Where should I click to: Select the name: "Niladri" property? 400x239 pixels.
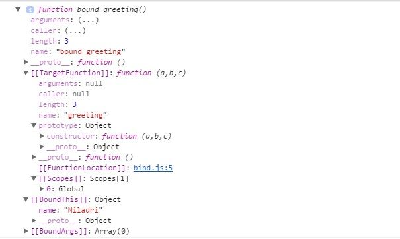click(70, 210)
